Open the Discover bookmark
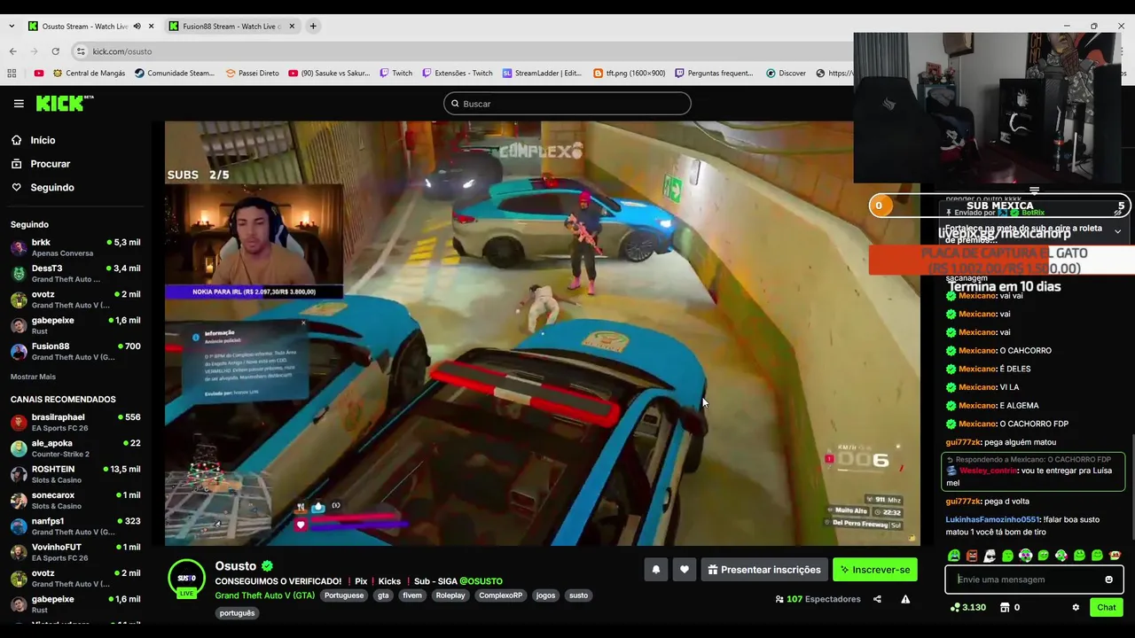Viewport: 1135px width, 638px height. (x=786, y=74)
